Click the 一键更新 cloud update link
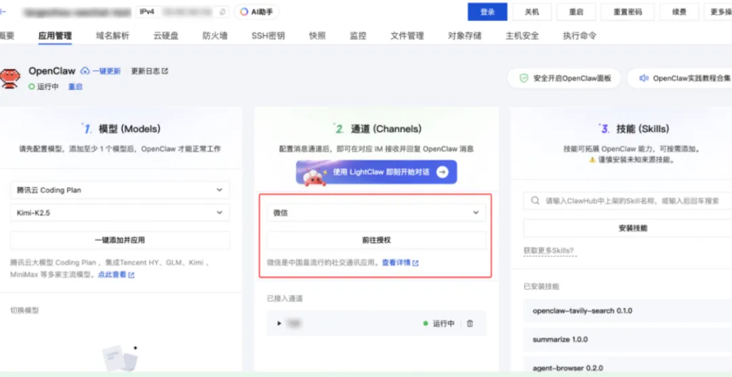732x377 pixels. tap(101, 71)
